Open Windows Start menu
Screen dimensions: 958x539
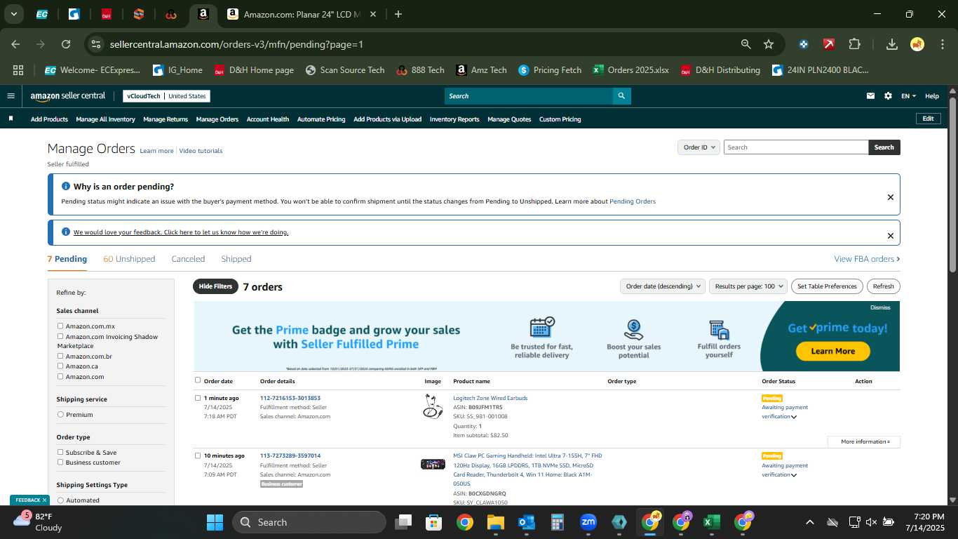point(215,522)
